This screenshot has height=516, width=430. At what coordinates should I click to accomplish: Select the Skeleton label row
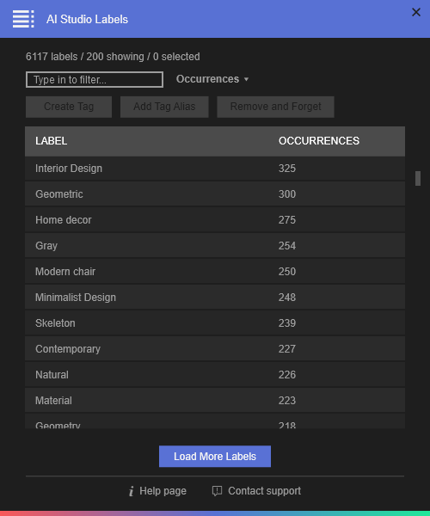tap(215, 323)
